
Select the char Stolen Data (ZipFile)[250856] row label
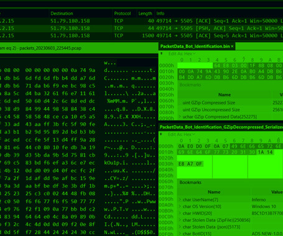point(216,220)
